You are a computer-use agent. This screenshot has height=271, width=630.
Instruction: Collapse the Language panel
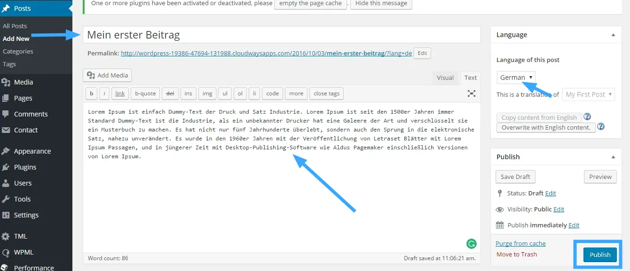coord(613,35)
